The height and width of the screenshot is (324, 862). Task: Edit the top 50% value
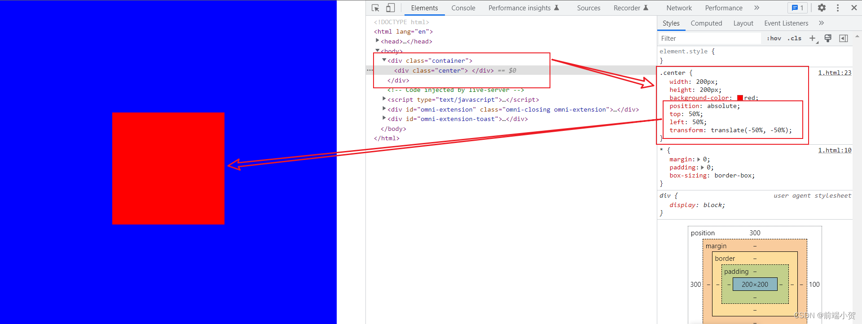tap(694, 114)
